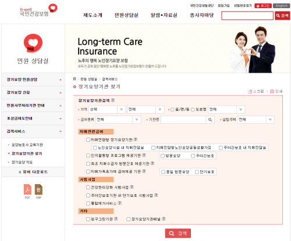Click the help icon beside 장기요양기관검색 heading

click(113, 100)
